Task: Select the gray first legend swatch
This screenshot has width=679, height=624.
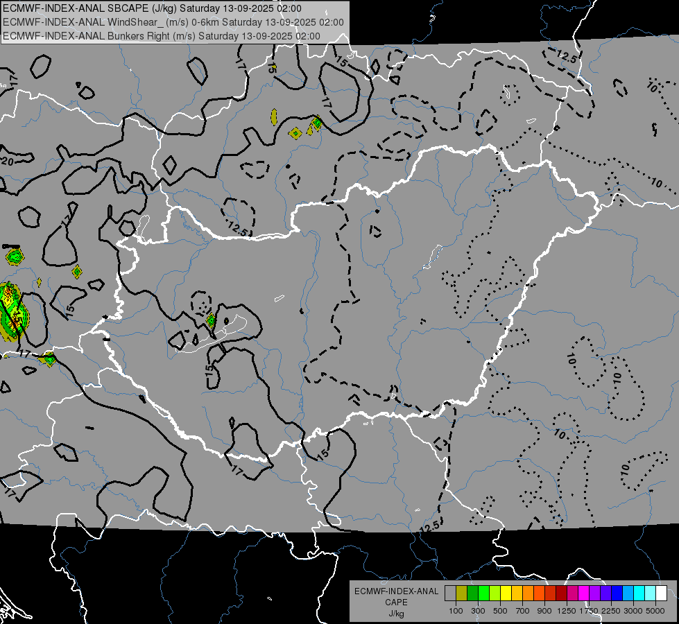Action: 450,593
